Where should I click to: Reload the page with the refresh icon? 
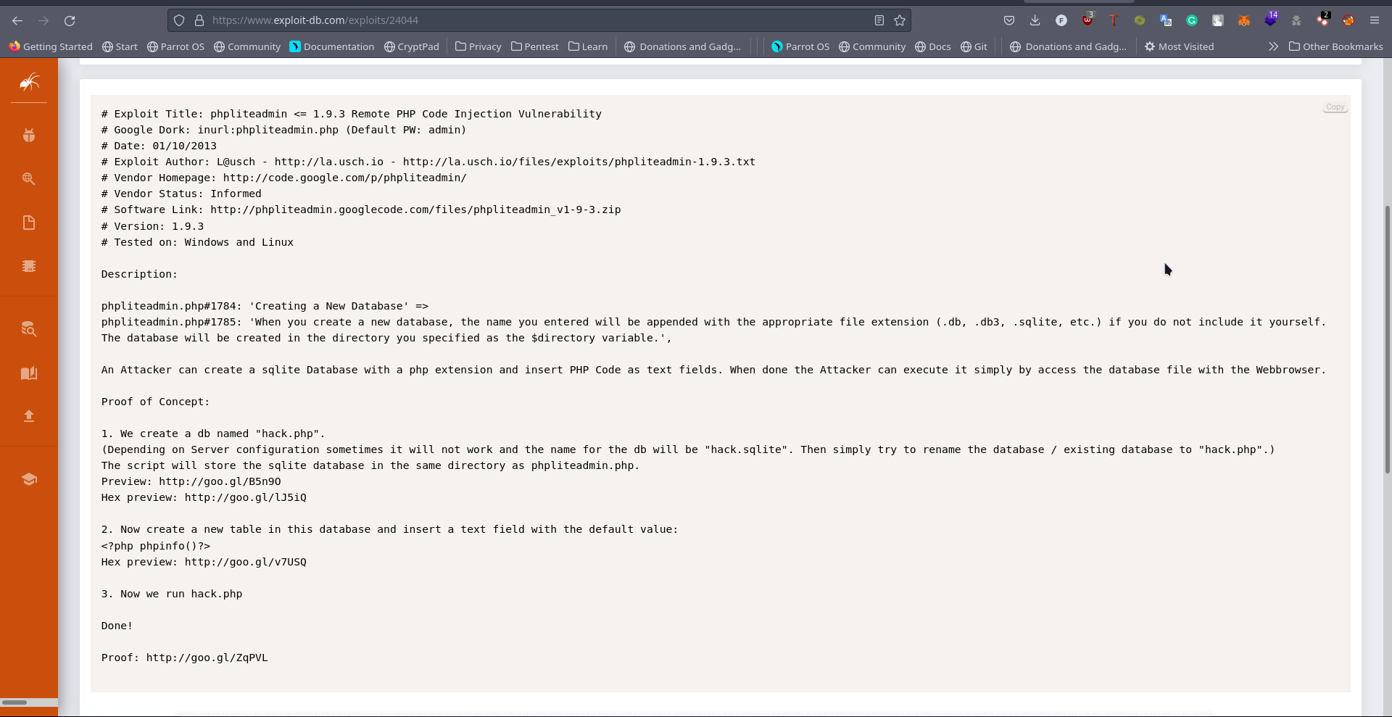pos(70,20)
